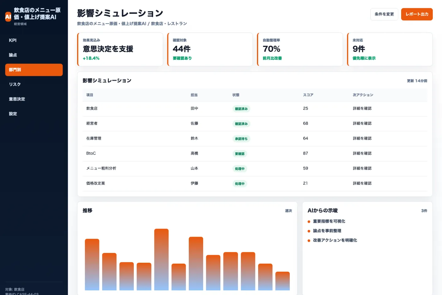The width and height of the screenshot is (442, 295).
Task: Click 処理中 badge in 価格改定案 row
Action: pyautogui.click(x=240, y=184)
